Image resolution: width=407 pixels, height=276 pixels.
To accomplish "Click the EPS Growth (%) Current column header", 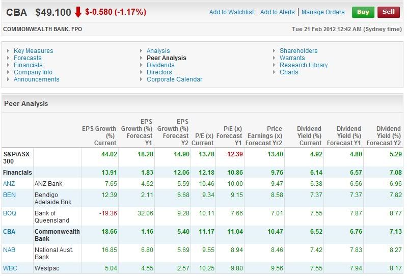I will (99, 136).
